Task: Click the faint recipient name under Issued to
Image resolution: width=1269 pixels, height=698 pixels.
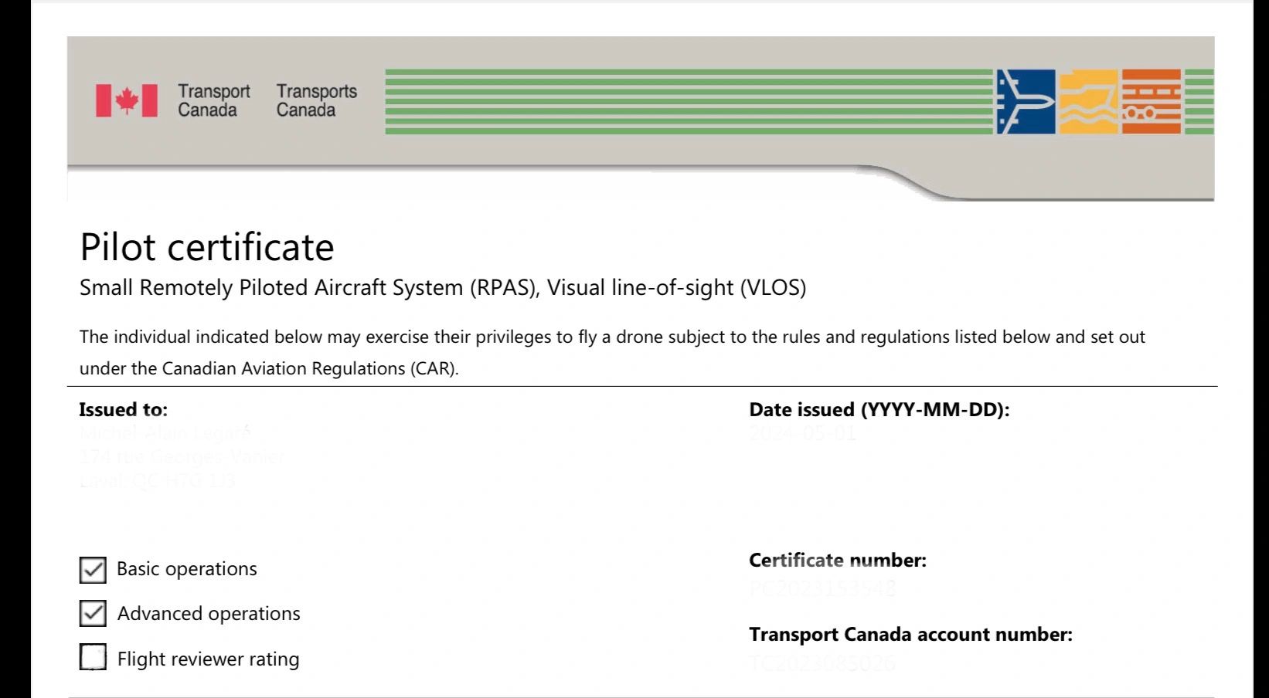Action: (165, 433)
